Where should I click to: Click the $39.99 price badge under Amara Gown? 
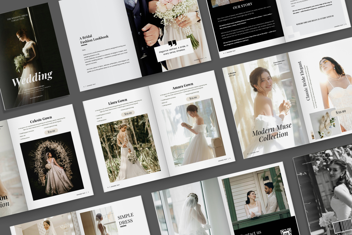pos(193,98)
